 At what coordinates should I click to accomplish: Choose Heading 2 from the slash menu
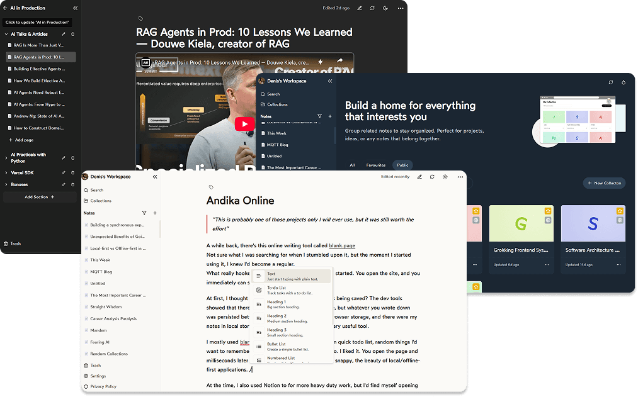click(292, 318)
